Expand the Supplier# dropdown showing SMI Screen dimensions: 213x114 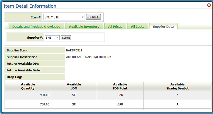point(52,38)
